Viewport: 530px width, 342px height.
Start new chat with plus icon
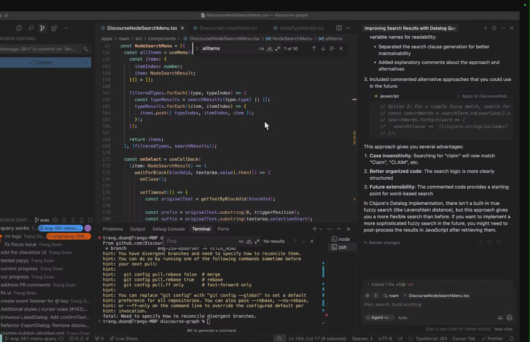coord(485,28)
